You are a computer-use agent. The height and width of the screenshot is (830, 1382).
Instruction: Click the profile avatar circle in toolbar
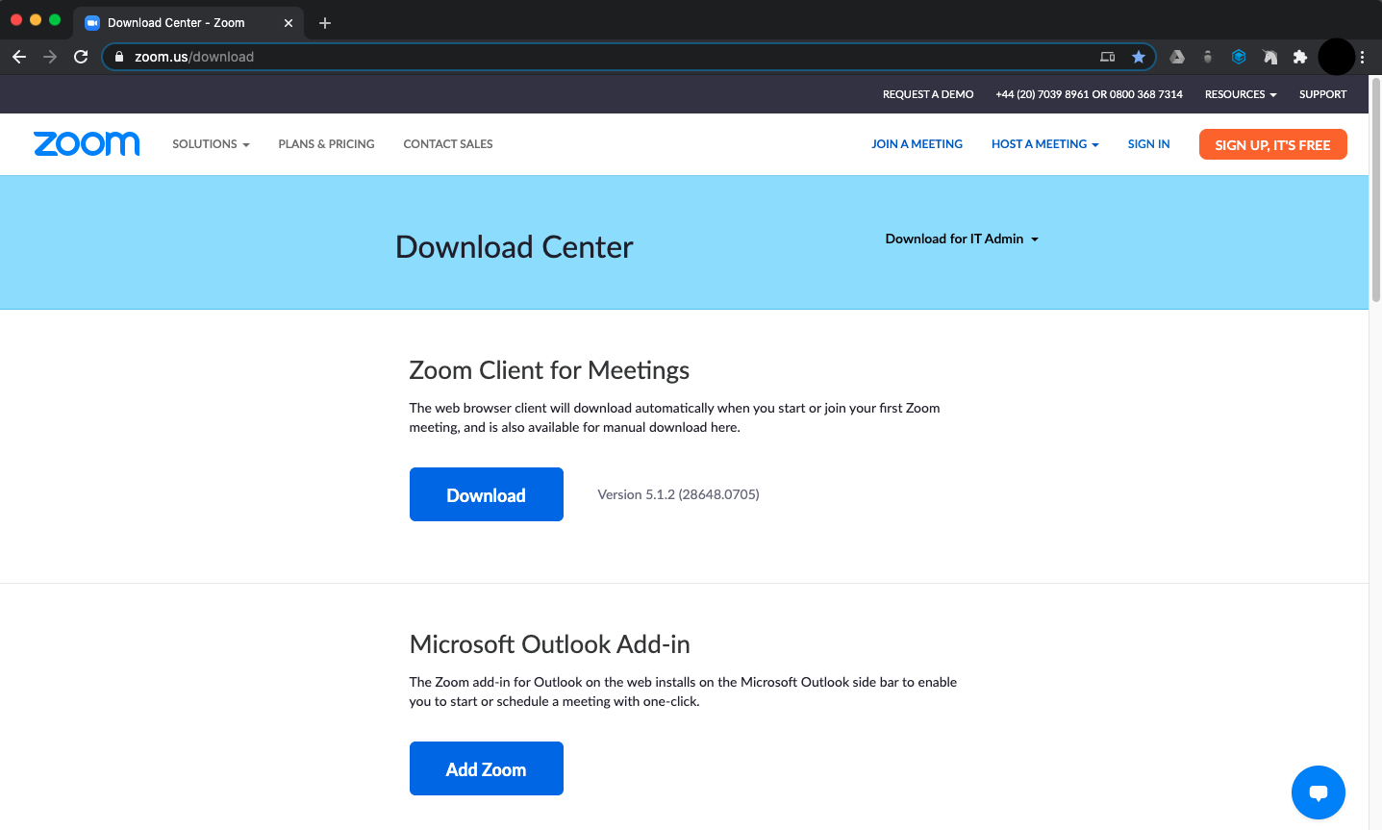(1337, 57)
